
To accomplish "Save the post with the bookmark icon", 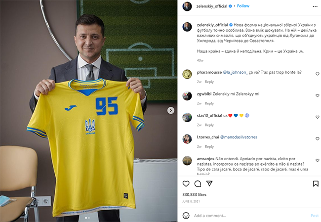I will [316, 183].
